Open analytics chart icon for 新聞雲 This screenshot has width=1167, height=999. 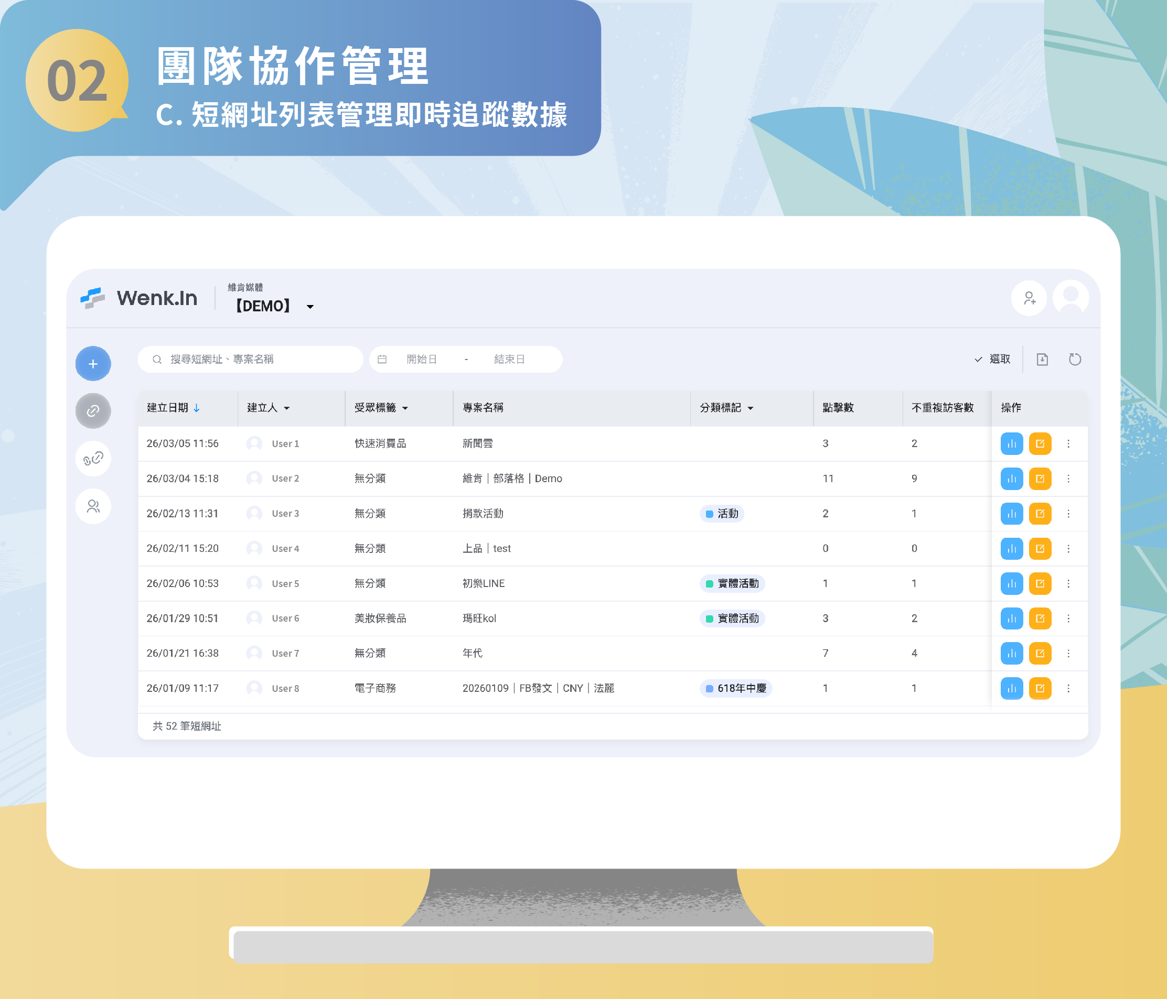(x=1011, y=443)
